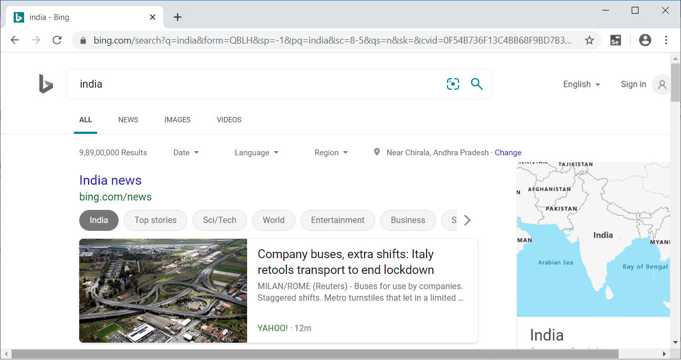
Task: Switch to the ALL tab
Action: (86, 120)
